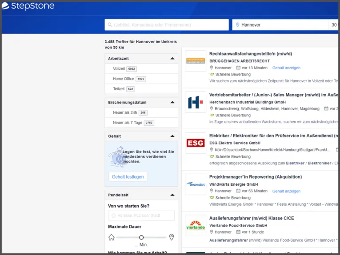The image size is (340, 255).
Task: Filter jobs Neuer als 24h
Action: [141, 112]
